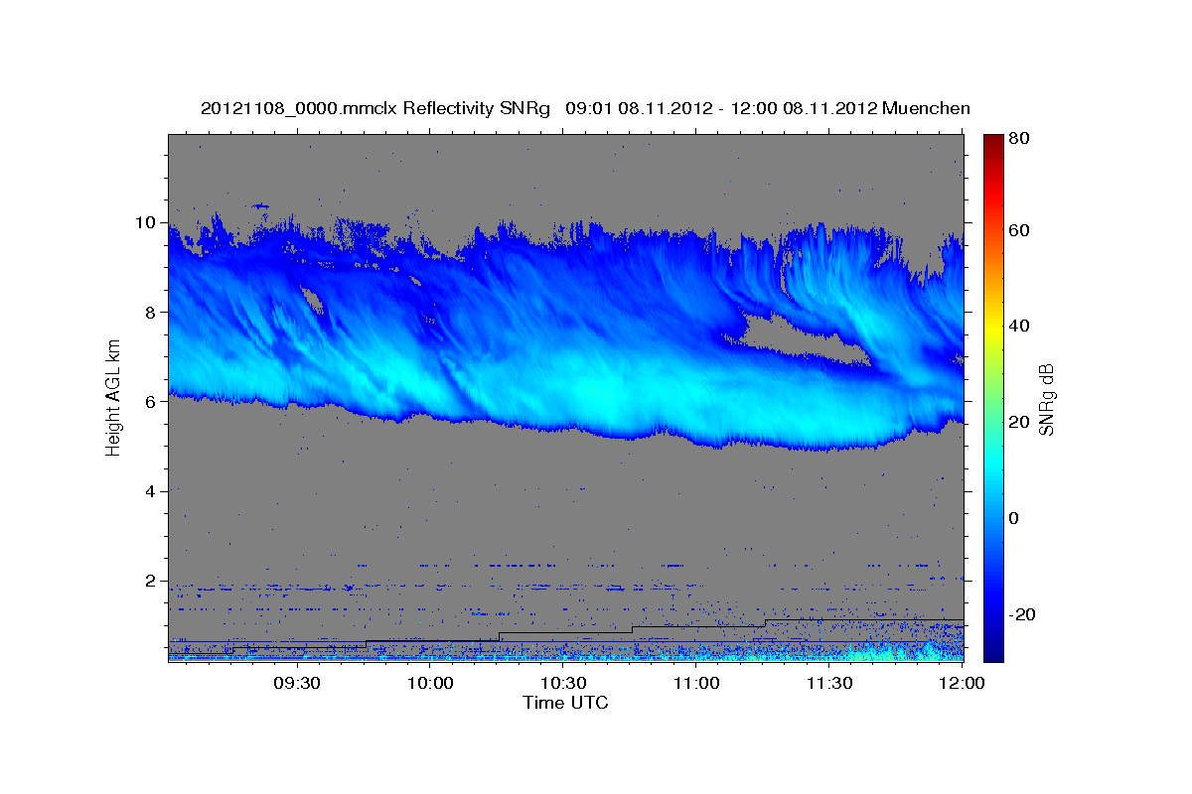Click the colorbar label '60'
The width and height of the screenshot is (1192, 794).
point(1017,230)
